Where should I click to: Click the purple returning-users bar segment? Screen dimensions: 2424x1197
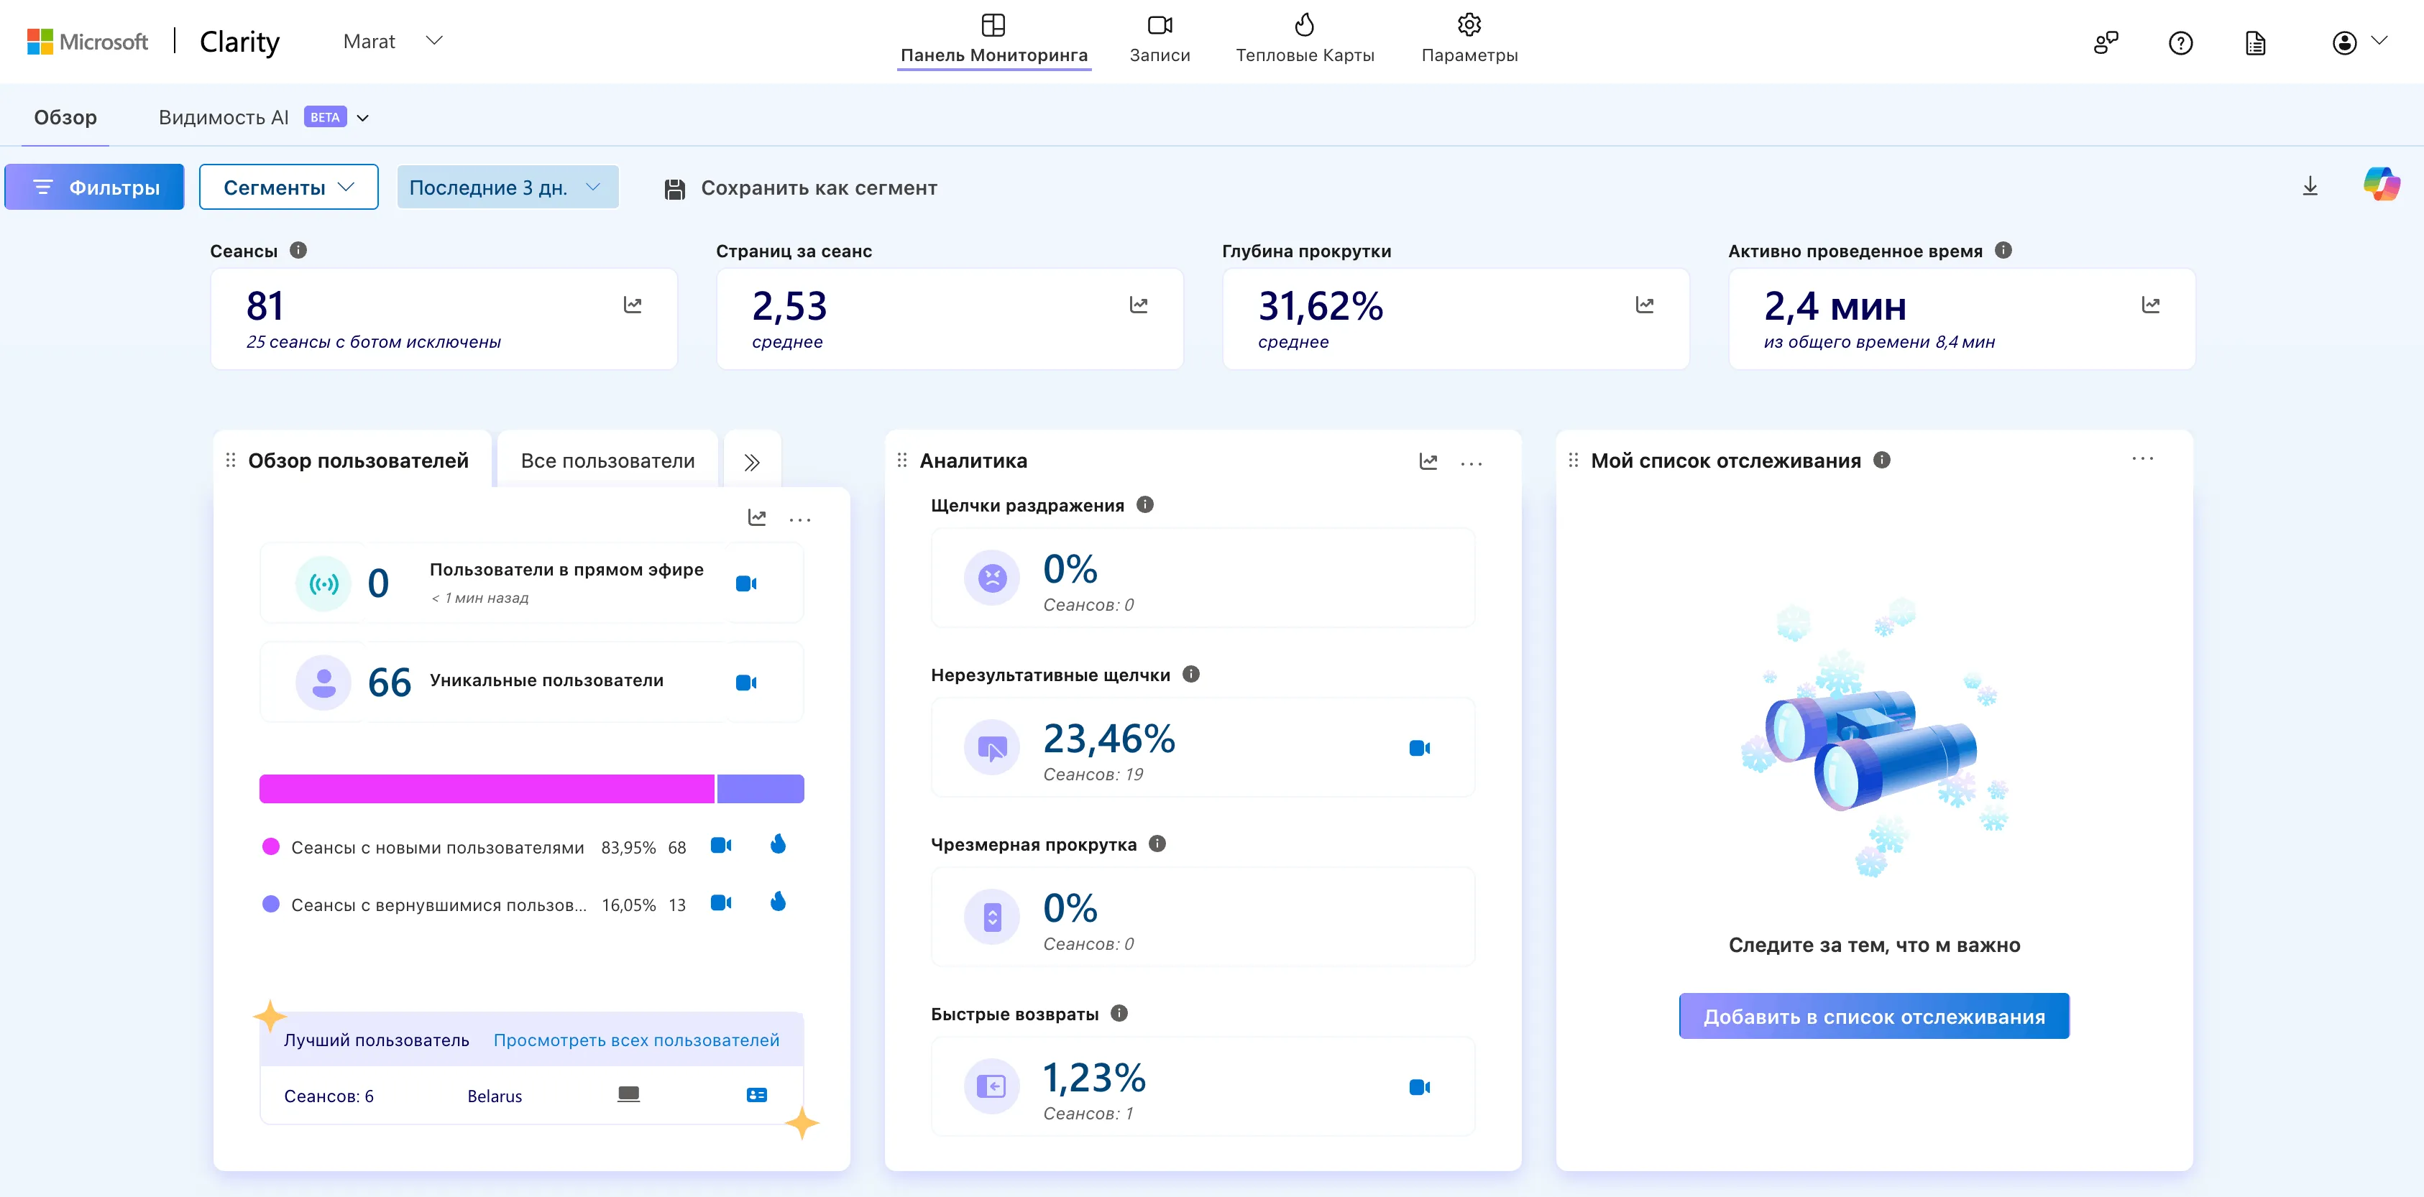[x=761, y=789]
